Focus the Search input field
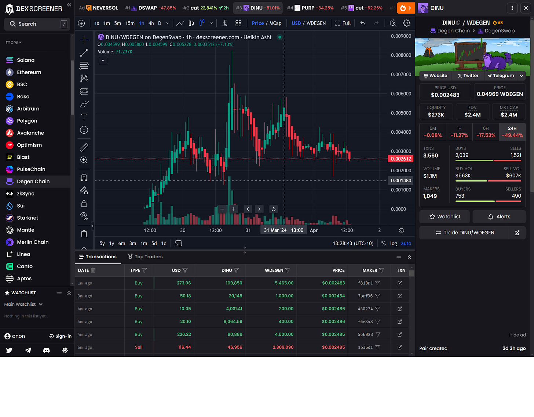The image size is (534, 417). point(37,24)
